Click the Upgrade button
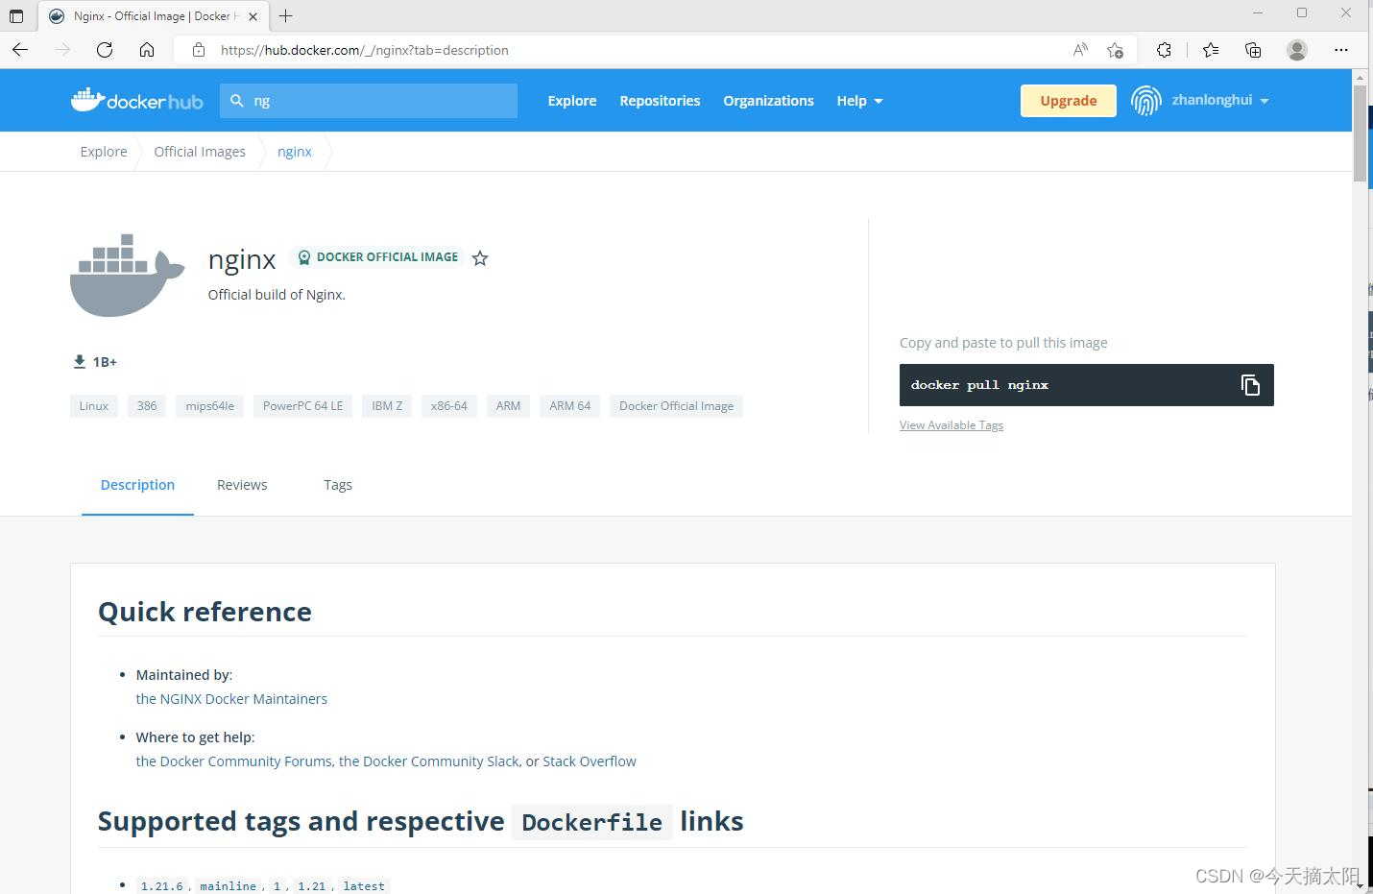The image size is (1373, 894). (x=1068, y=101)
